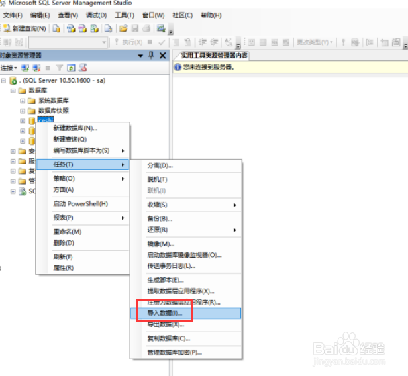Image resolution: width=408 pixels, height=376 pixels.
Task: Click the parse checkmark icon
Action: click(x=162, y=42)
